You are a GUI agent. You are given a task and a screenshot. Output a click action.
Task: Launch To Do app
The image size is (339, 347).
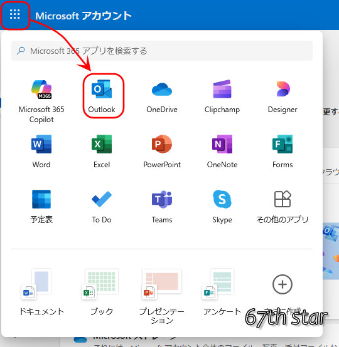pos(102,207)
